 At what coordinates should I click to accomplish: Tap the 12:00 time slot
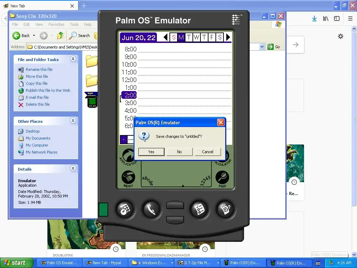pos(129,80)
